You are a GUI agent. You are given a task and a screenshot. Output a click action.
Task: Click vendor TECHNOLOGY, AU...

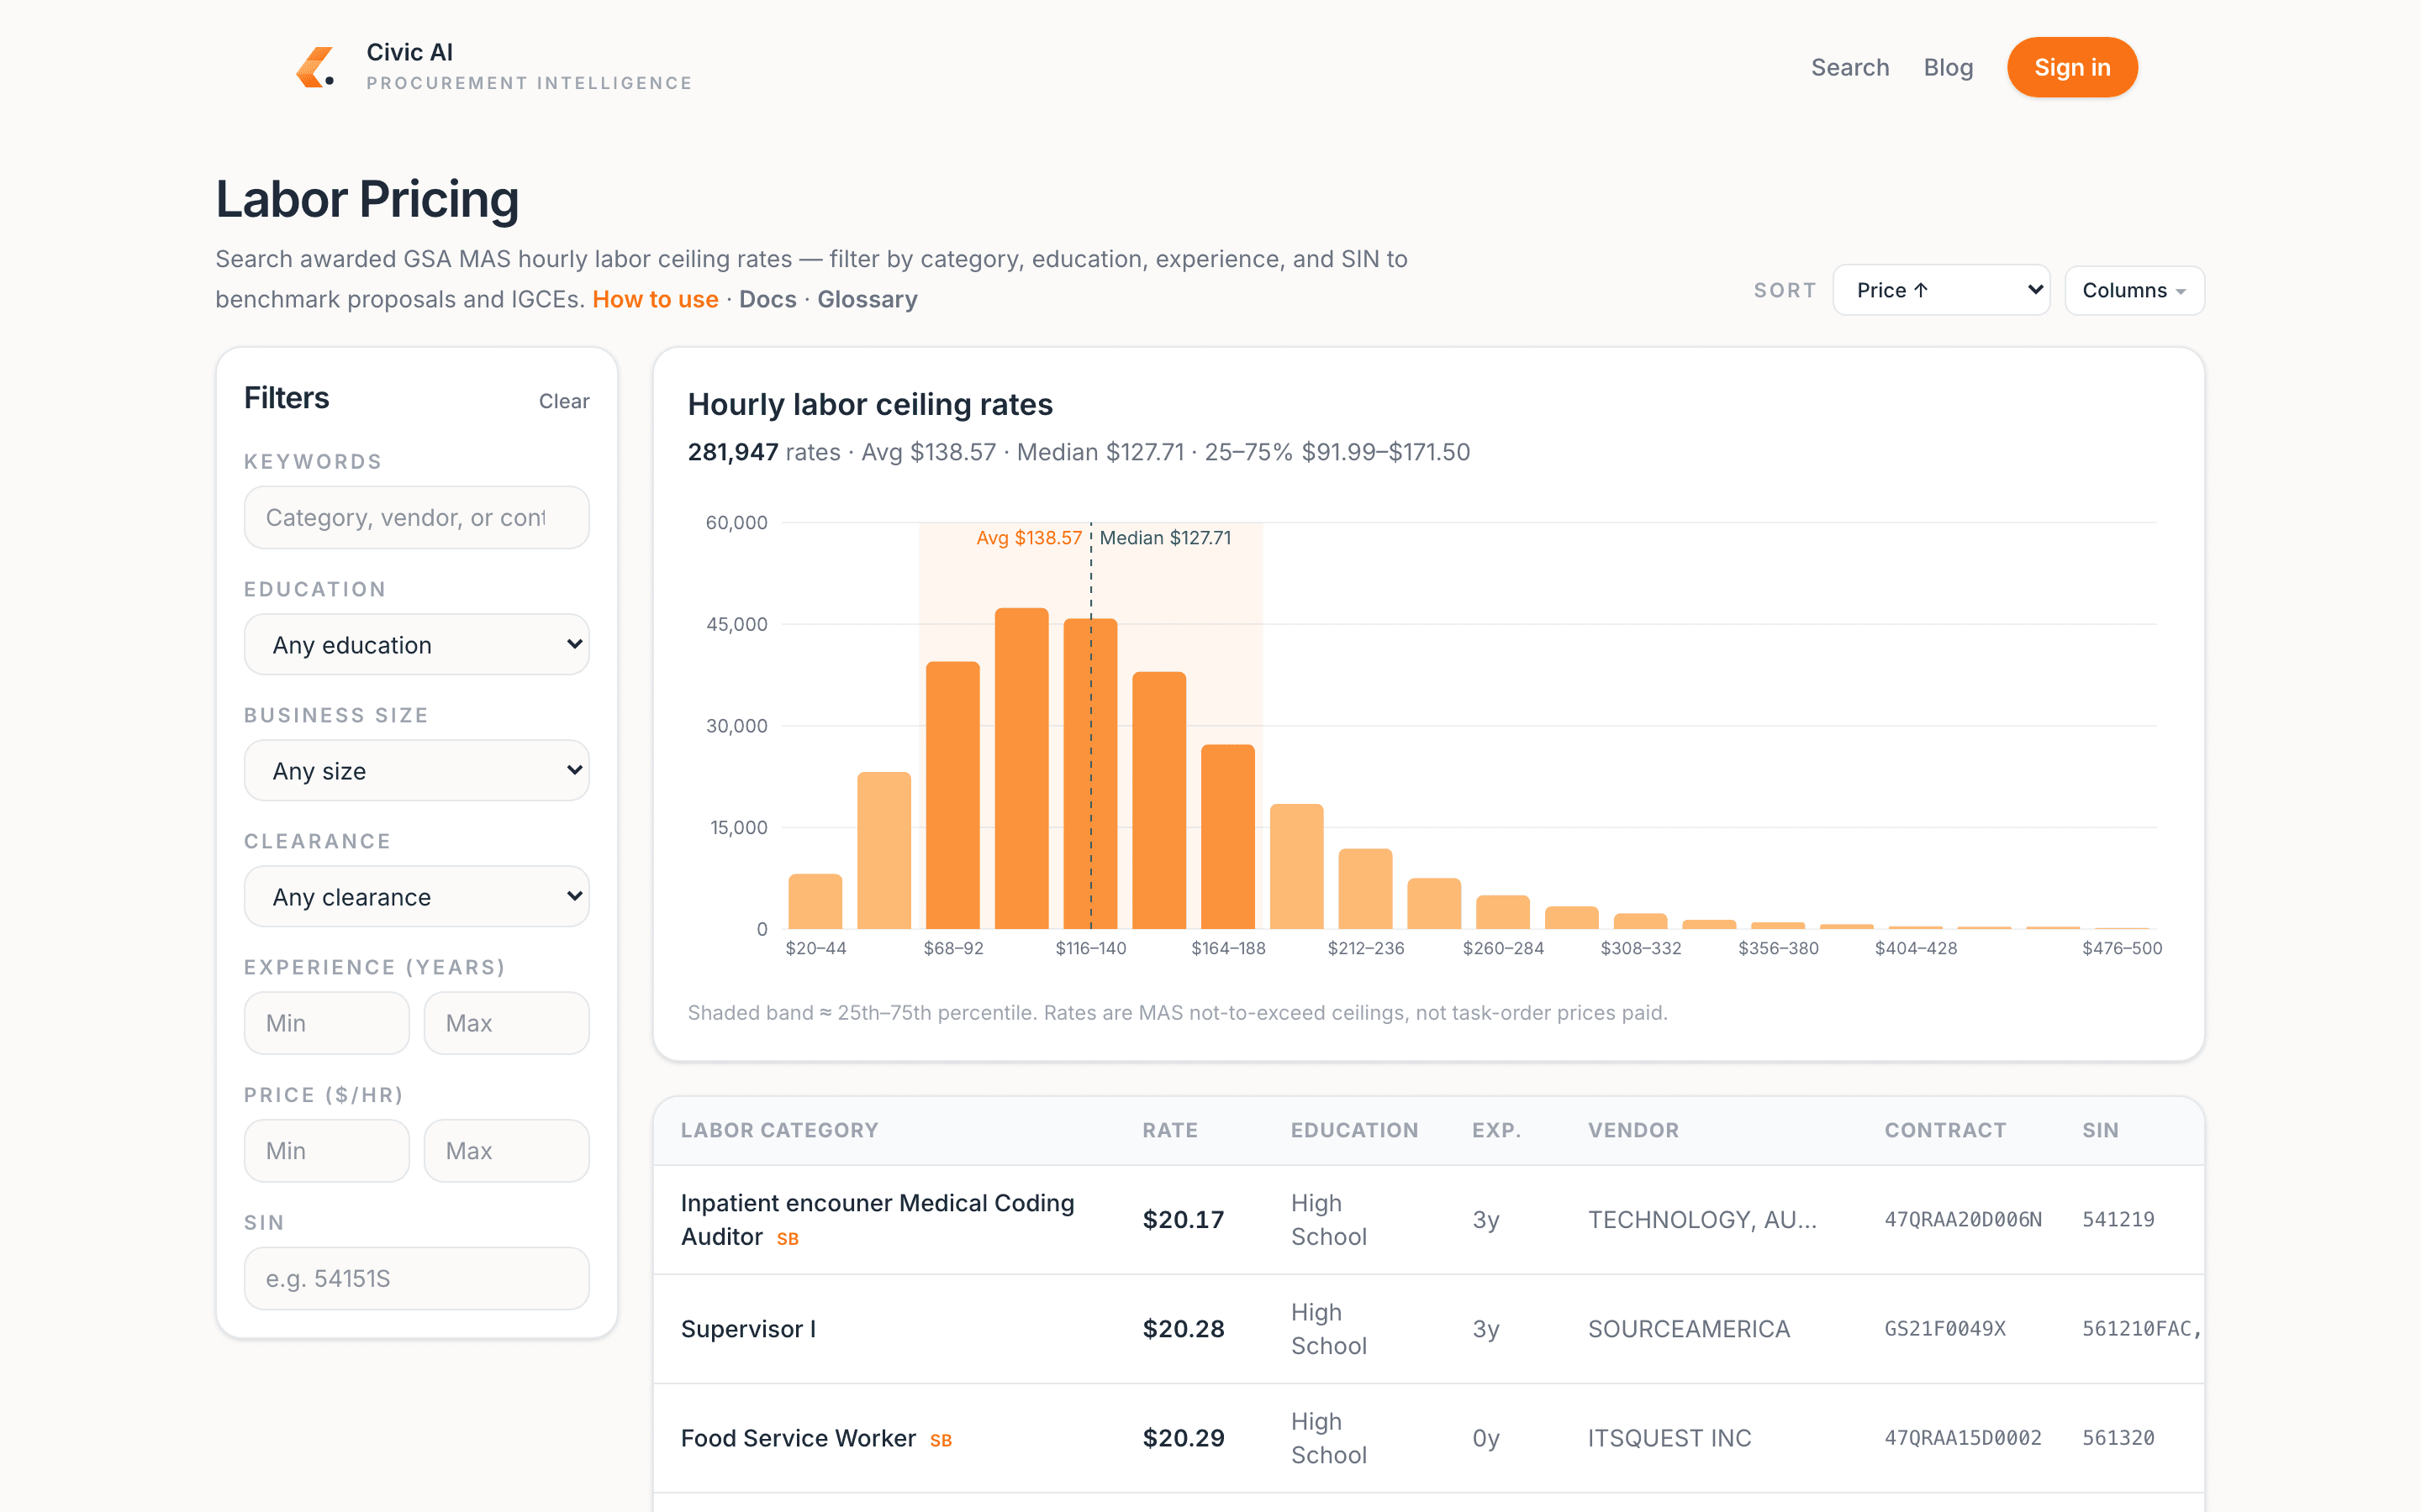pyautogui.click(x=1701, y=1219)
